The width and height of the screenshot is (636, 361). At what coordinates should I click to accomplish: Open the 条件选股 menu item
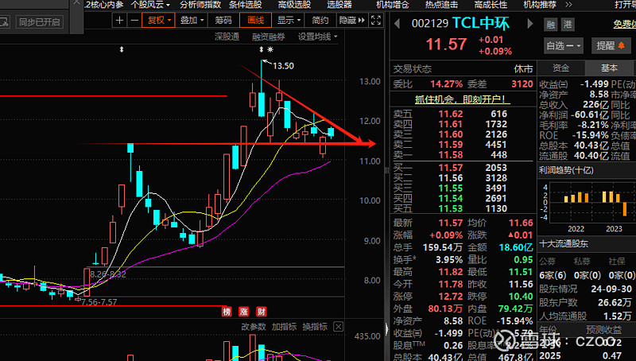point(245,5)
